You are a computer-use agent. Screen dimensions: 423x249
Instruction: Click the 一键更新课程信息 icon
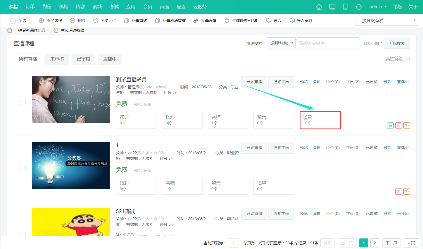[9, 30]
